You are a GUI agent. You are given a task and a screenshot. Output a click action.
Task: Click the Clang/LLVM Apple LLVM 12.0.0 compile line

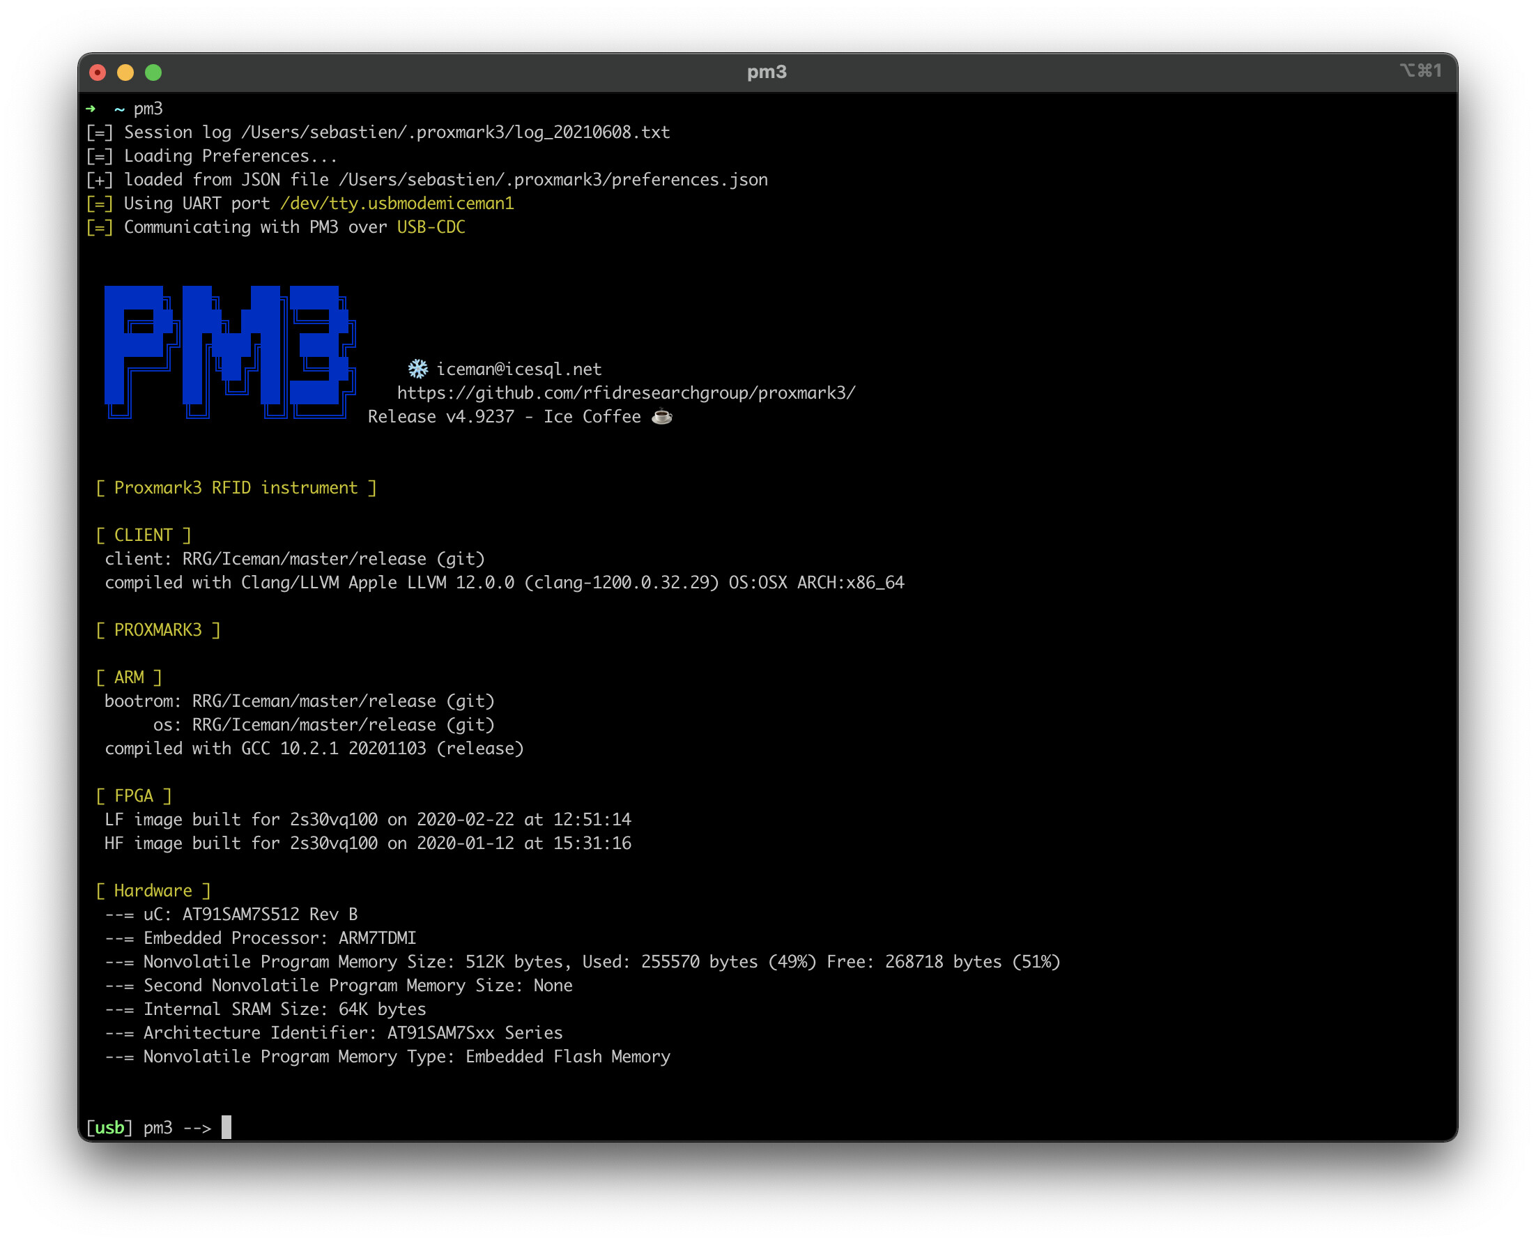coord(505,582)
